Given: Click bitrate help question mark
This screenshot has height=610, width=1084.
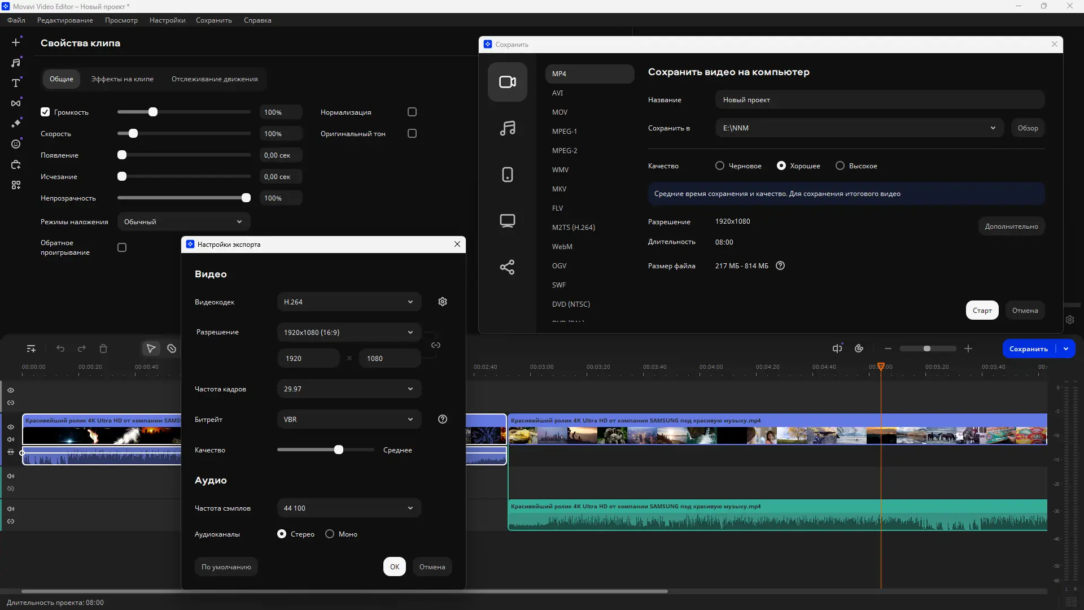Looking at the screenshot, I should [x=443, y=419].
